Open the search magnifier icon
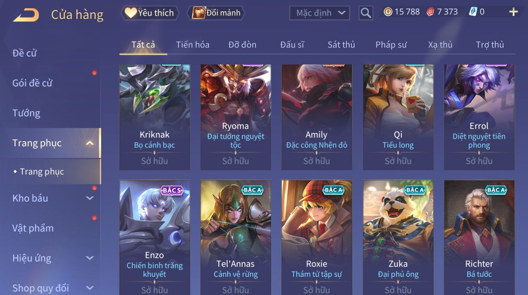This screenshot has height=295, width=528. tap(366, 13)
